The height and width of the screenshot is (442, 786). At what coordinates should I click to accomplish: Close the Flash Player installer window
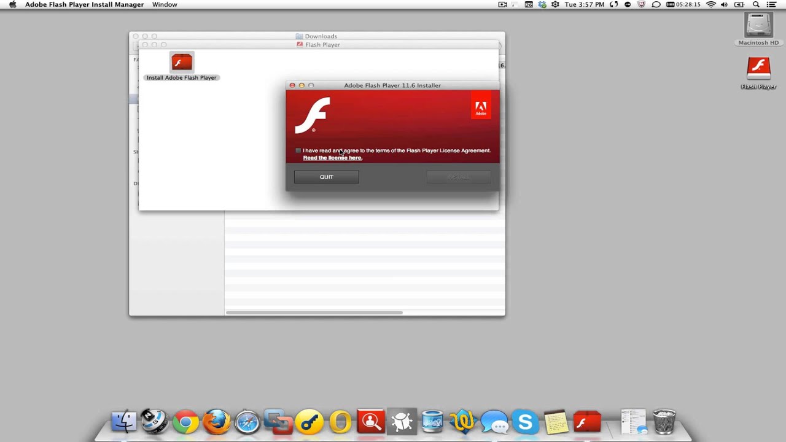(x=292, y=85)
